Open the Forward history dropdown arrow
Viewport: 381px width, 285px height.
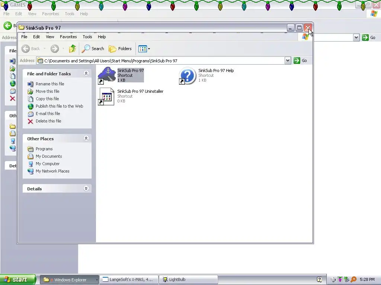[x=63, y=49]
